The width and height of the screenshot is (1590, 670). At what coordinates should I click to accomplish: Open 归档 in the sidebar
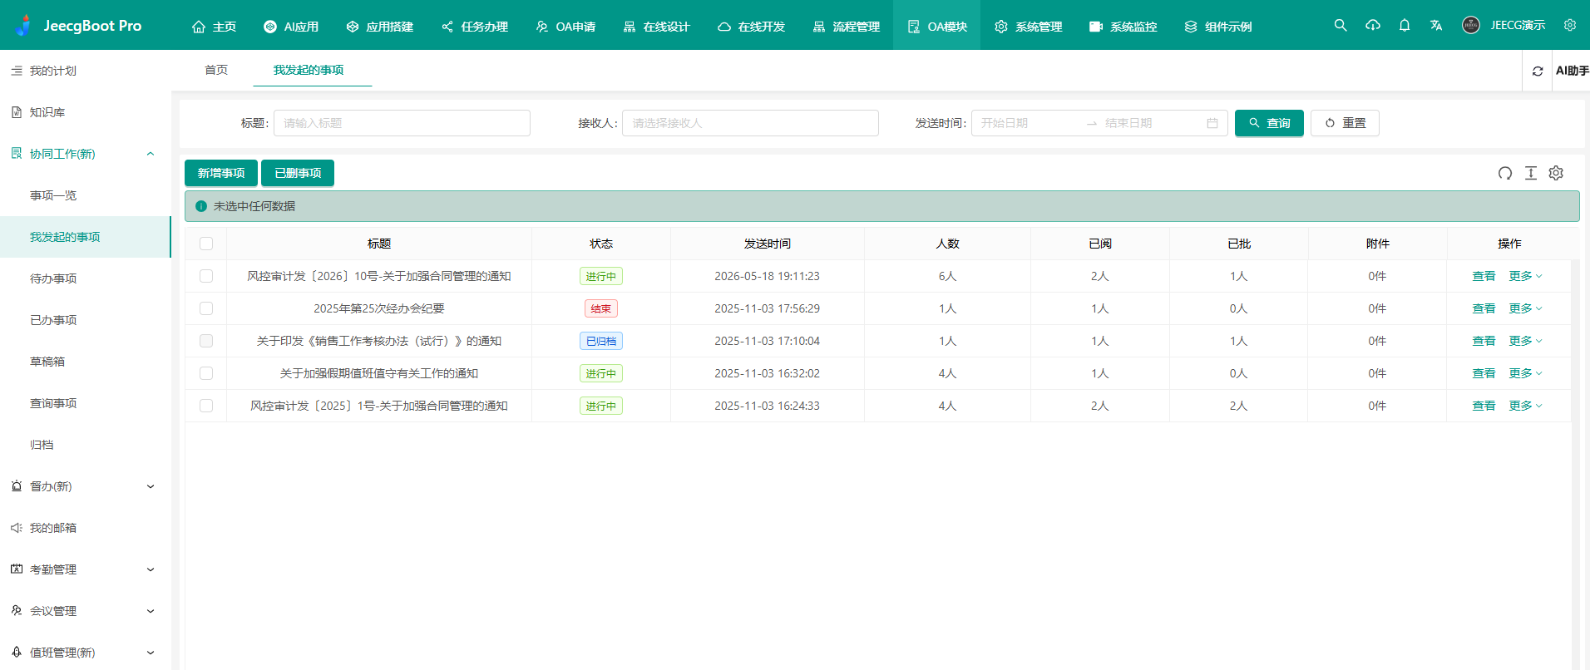click(x=85, y=445)
